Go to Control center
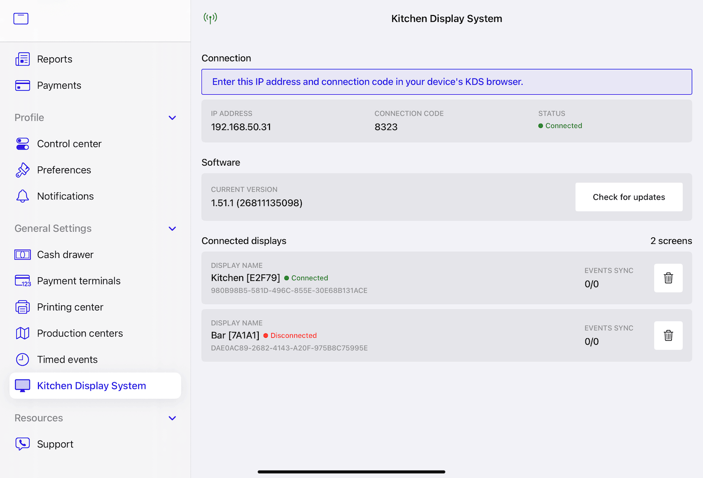The width and height of the screenshot is (703, 478). [95, 144]
